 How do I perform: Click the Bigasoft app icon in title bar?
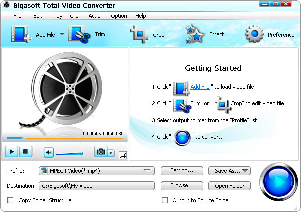(6, 5)
